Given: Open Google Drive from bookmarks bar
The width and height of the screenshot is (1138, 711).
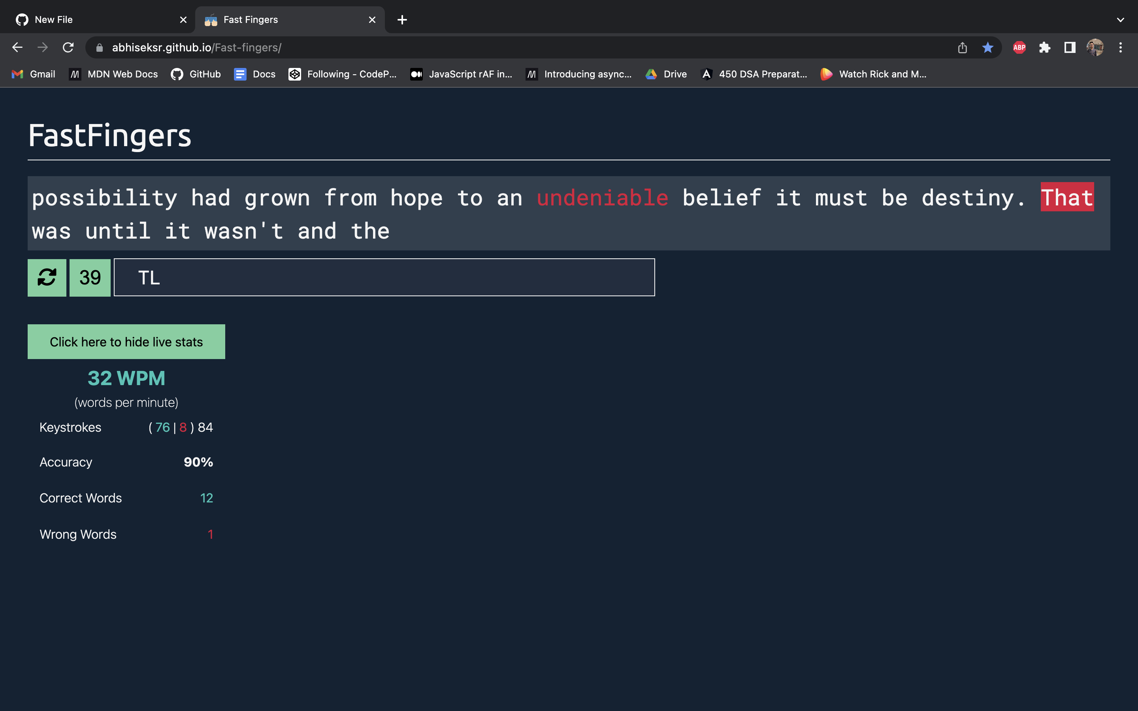Looking at the screenshot, I should click(665, 74).
